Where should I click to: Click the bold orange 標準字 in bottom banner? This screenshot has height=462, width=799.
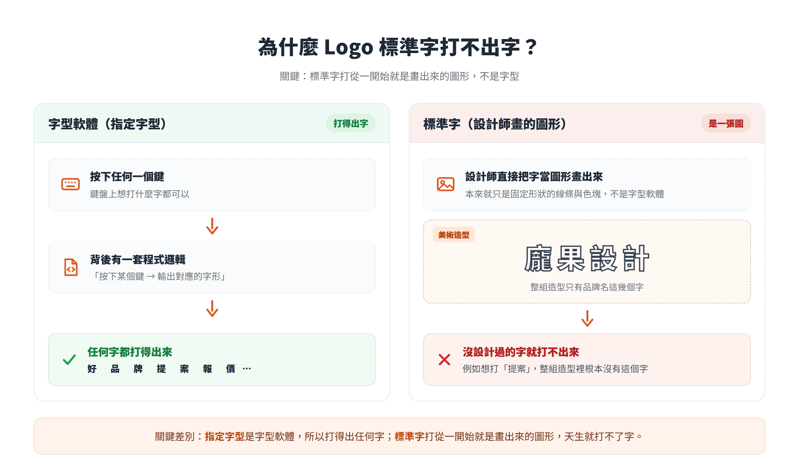409,436
